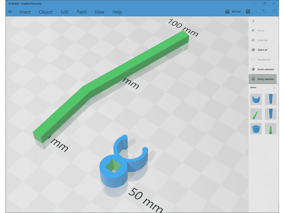Collapse the side panel with chevron arrow
This screenshot has width=284, height=213.
pos(253,21)
